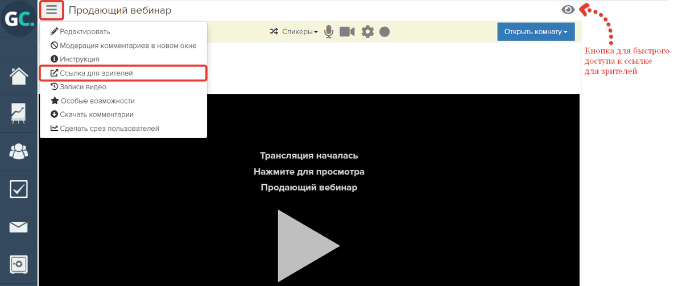Click the eye icon for viewer link

(568, 10)
